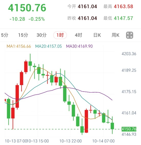Click the 10-13 22:00 time axis label
The height and width of the screenshot is (145, 141).
click(70, 141)
